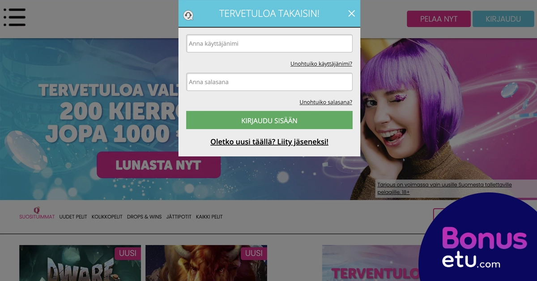Screen dimensions: 537x281
Task: Show the Kaikki pelit tab
Action: tap(209, 217)
